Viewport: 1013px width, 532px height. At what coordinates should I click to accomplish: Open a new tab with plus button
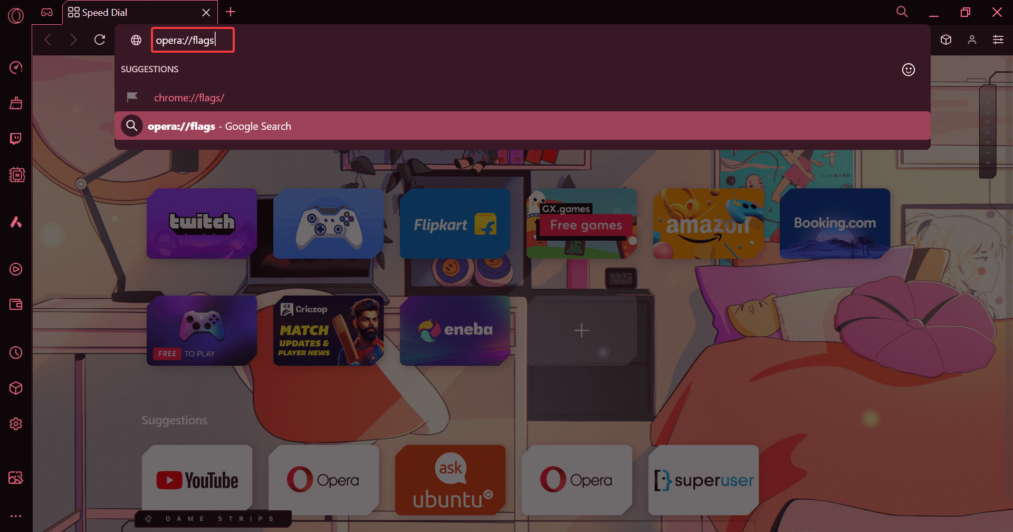coord(231,12)
